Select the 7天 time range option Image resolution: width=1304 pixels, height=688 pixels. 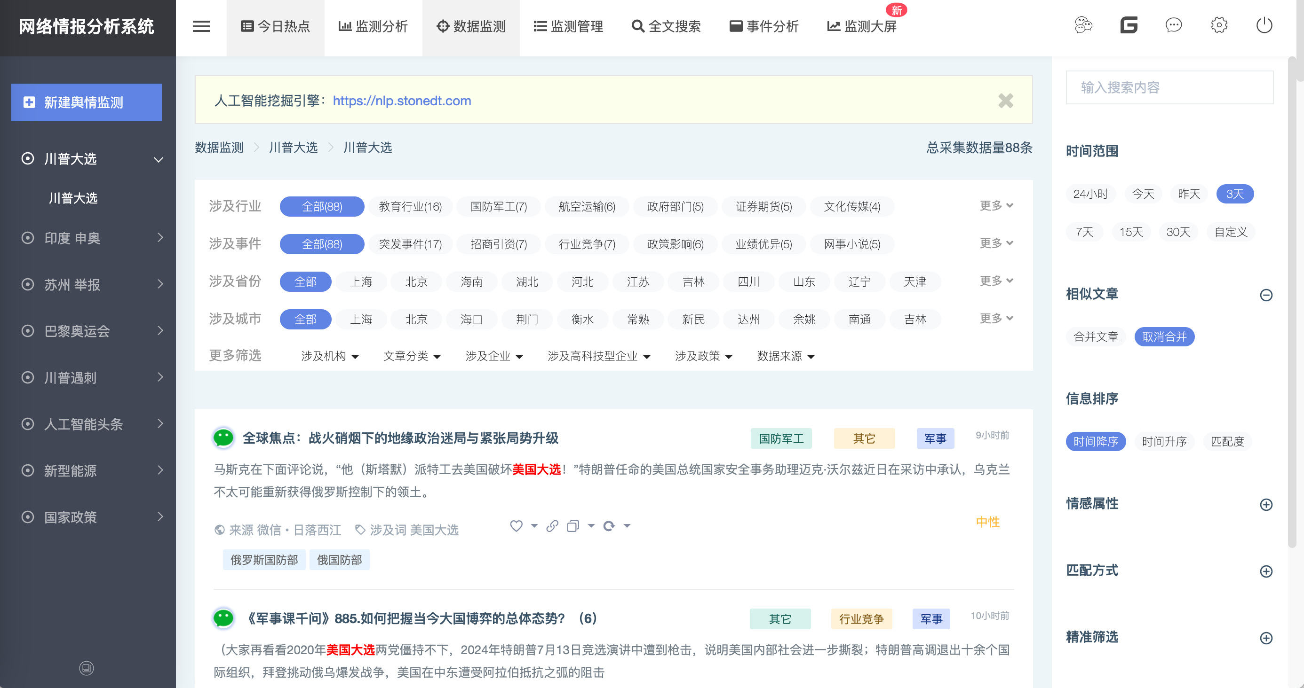(1084, 232)
